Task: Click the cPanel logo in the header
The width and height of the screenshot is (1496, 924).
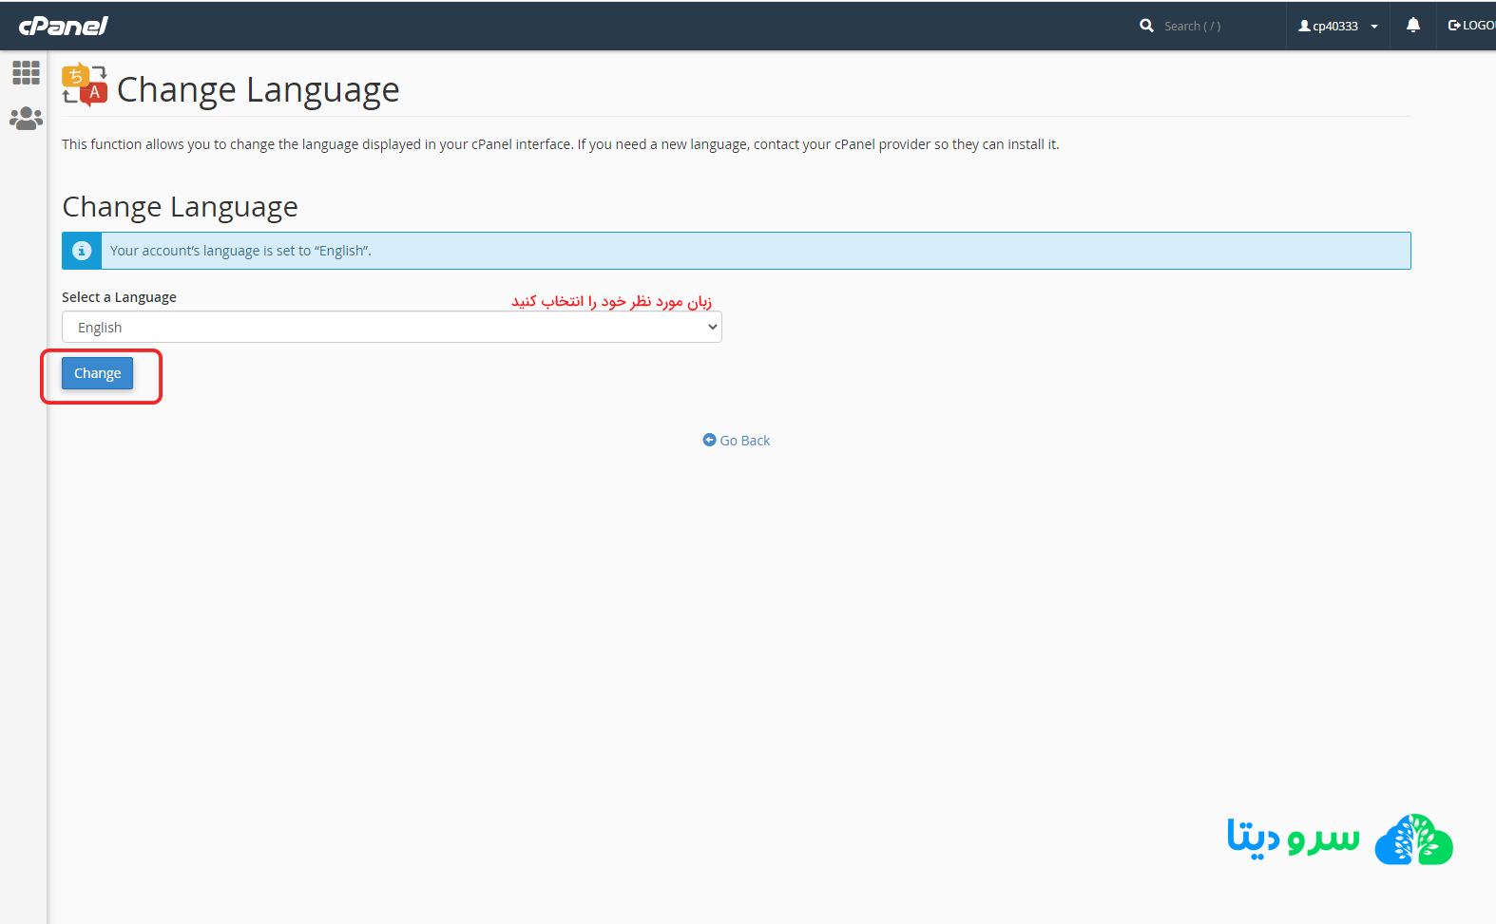Action: (63, 26)
